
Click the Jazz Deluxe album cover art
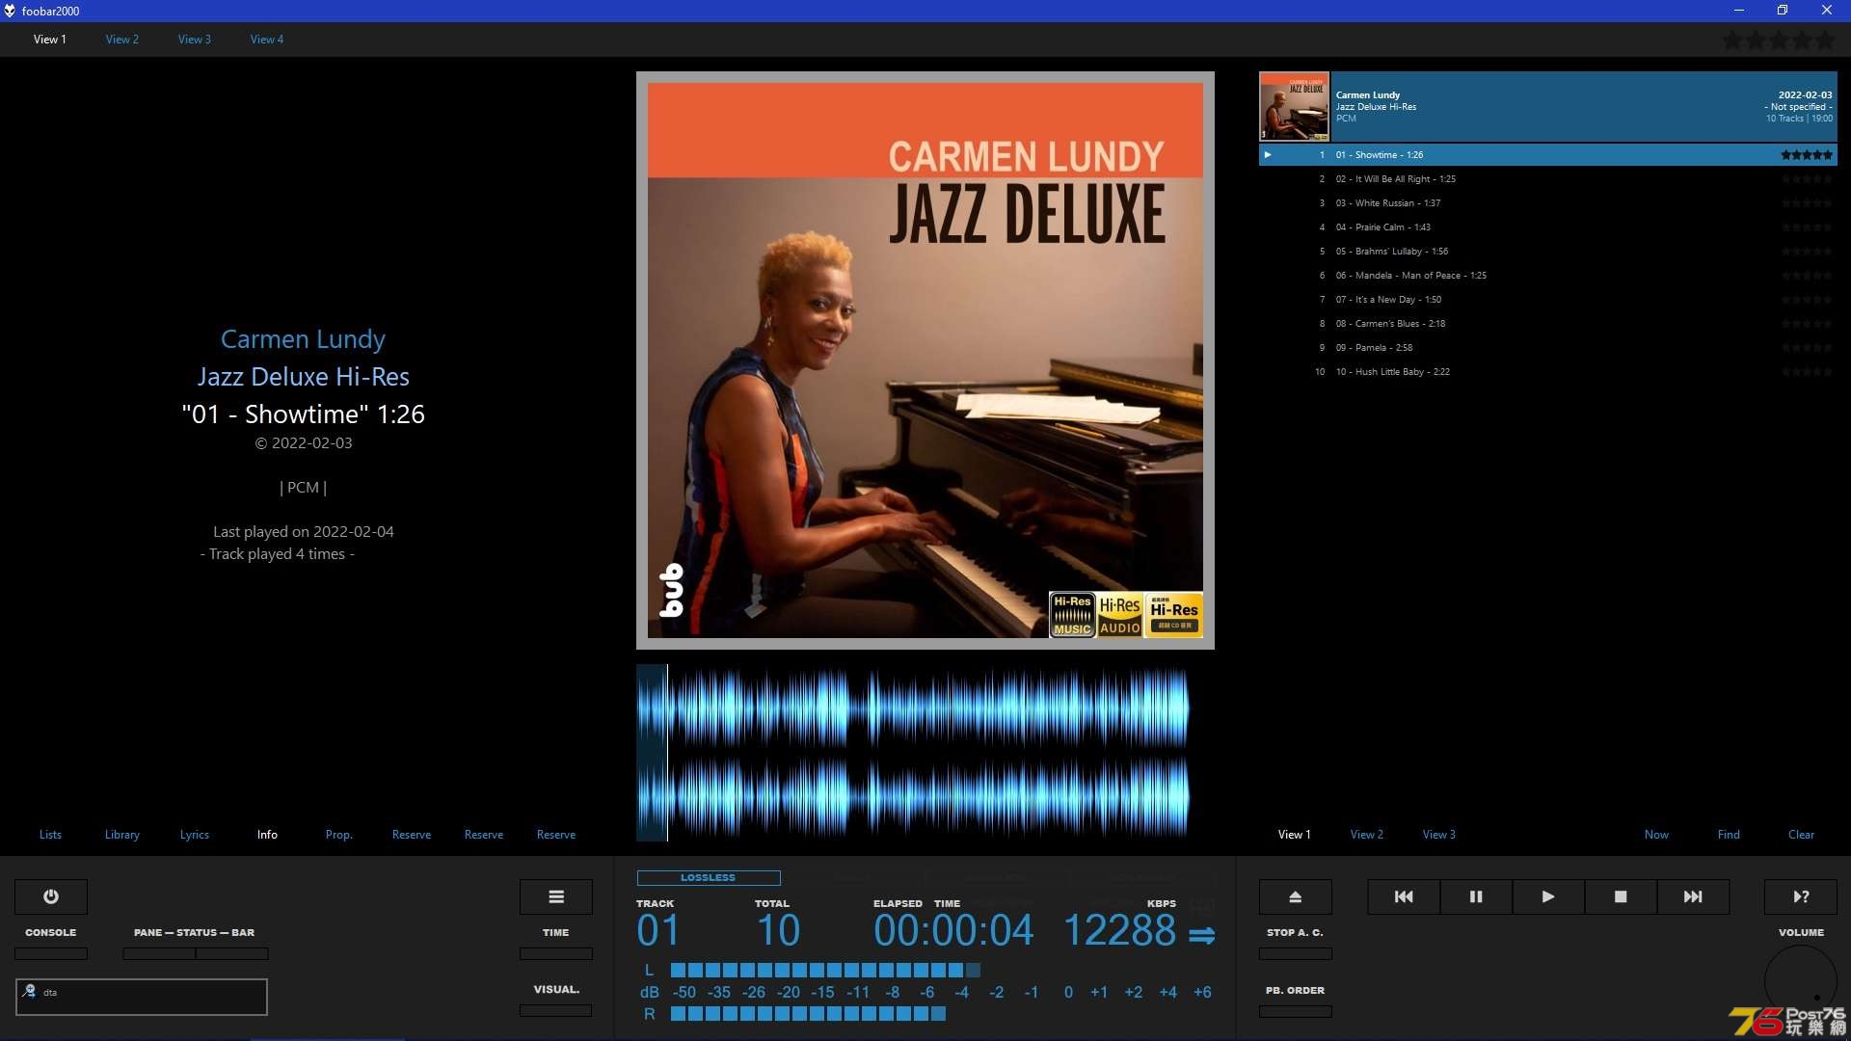[x=925, y=360]
